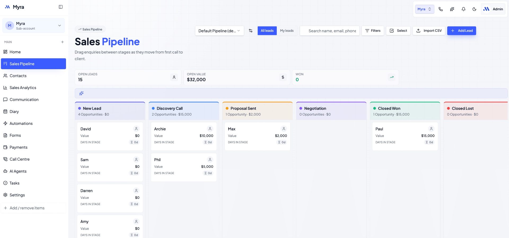
Task: Open the Filters button
Action: click(373, 31)
